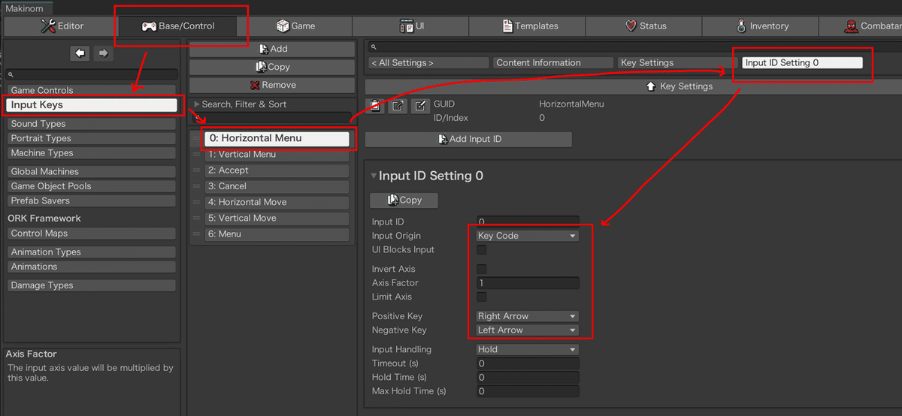
Task: Click the Remove button
Action: click(x=272, y=85)
